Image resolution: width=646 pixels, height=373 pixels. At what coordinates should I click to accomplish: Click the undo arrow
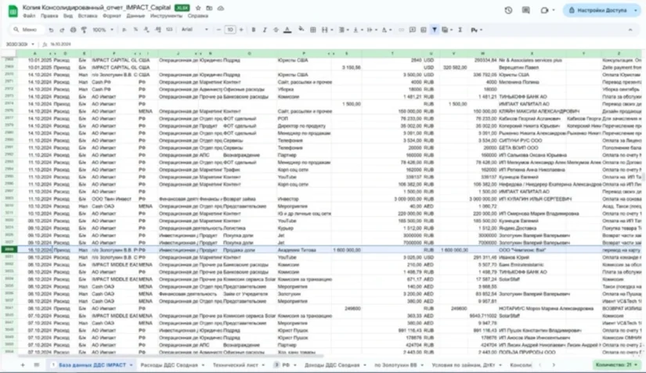point(51,30)
